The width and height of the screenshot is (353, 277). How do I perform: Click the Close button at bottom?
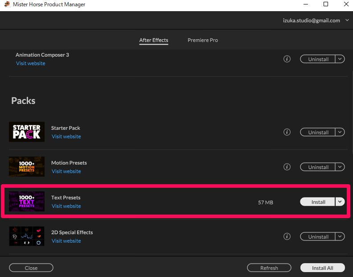pyautogui.click(x=31, y=268)
